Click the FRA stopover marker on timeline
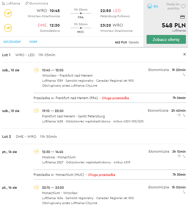The image size is (188, 209). pos(81,13)
